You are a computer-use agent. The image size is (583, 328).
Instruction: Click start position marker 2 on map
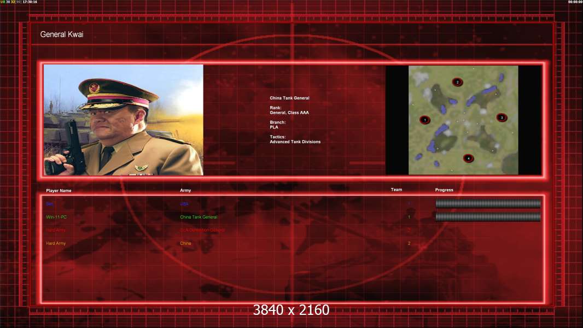(x=457, y=82)
